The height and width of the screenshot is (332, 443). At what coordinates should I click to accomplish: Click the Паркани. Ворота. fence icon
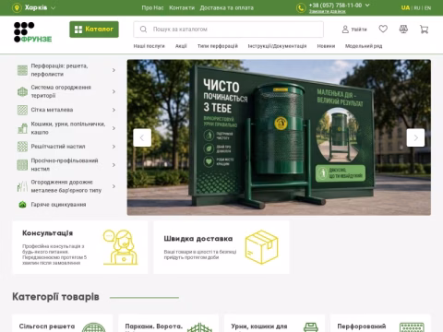point(199,327)
